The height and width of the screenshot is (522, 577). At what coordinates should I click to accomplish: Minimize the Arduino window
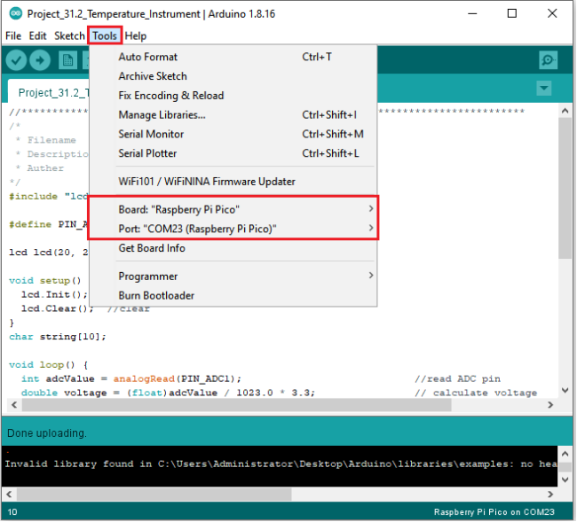tap(472, 13)
